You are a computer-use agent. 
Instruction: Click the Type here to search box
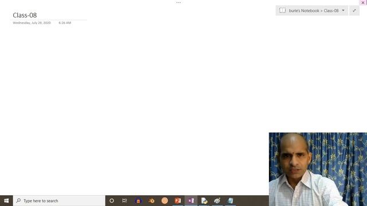59,201
